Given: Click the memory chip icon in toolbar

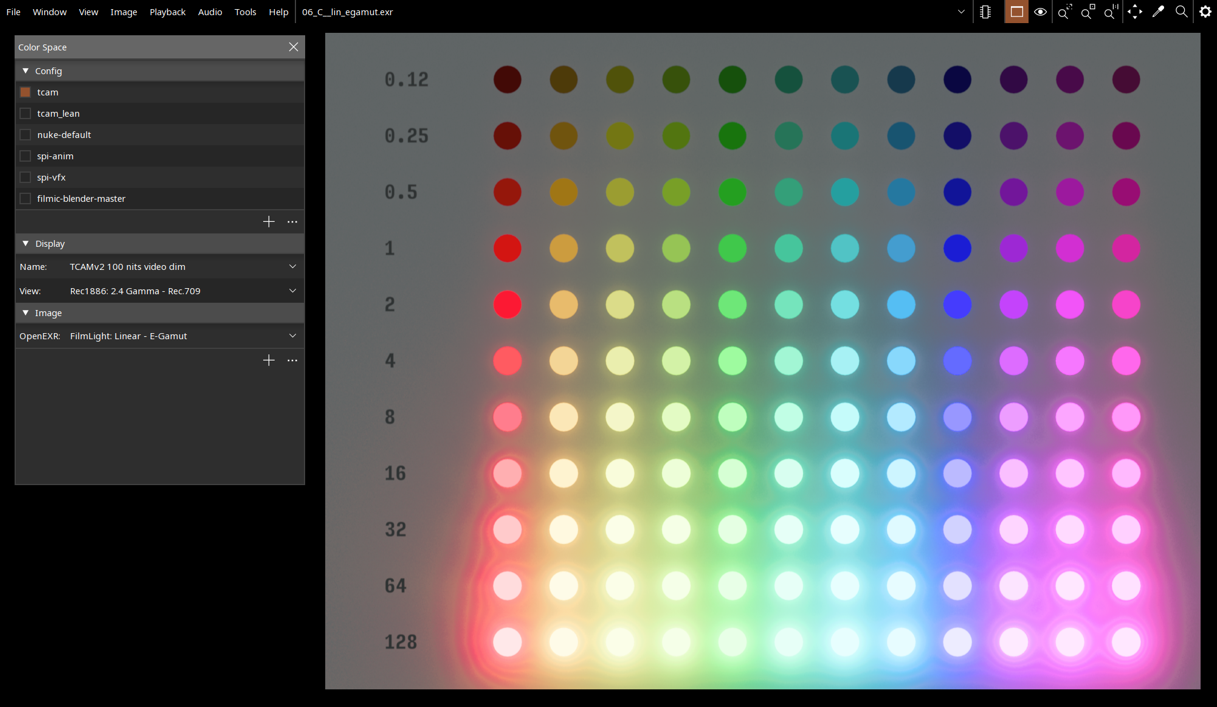Looking at the screenshot, I should coord(985,12).
